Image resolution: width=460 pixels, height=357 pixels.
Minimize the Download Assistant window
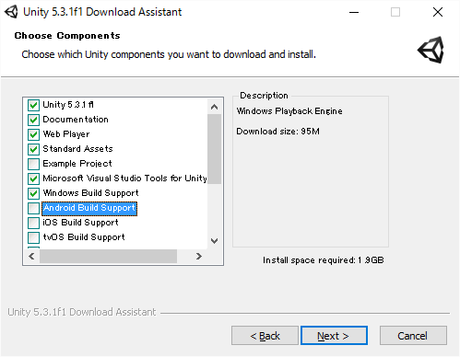pos(354,12)
